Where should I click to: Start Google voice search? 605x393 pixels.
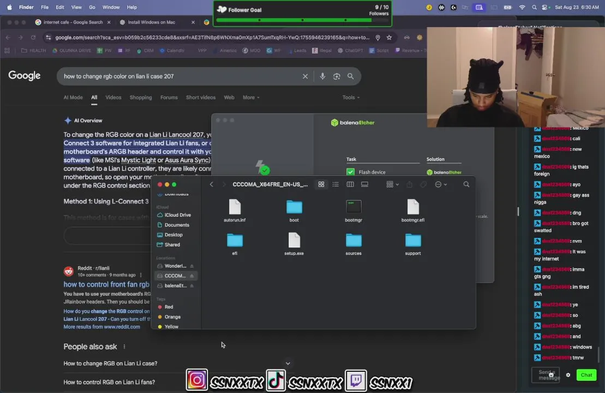[x=322, y=76]
